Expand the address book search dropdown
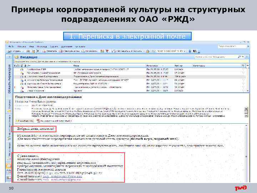Screen dimensions: 257x193 pyautogui.click(x=185, y=51)
